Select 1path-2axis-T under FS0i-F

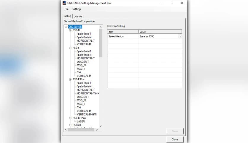[x=84, y=51]
